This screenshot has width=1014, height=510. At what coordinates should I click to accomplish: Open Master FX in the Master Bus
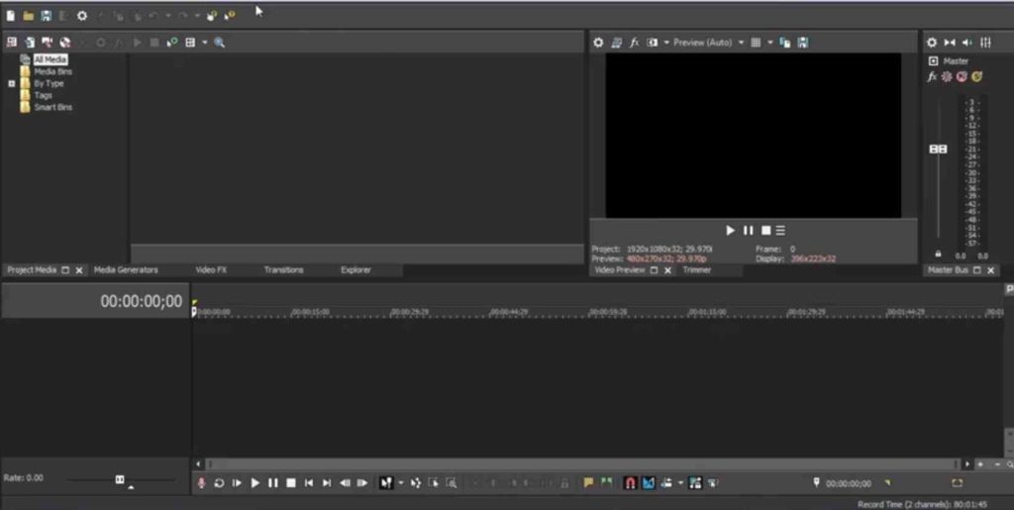click(932, 77)
